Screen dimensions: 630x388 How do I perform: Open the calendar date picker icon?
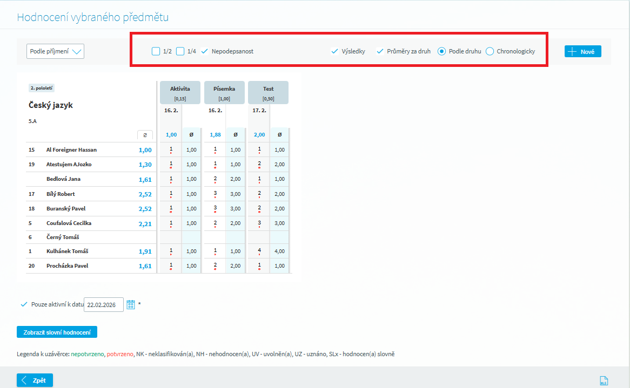pyautogui.click(x=131, y=305)
